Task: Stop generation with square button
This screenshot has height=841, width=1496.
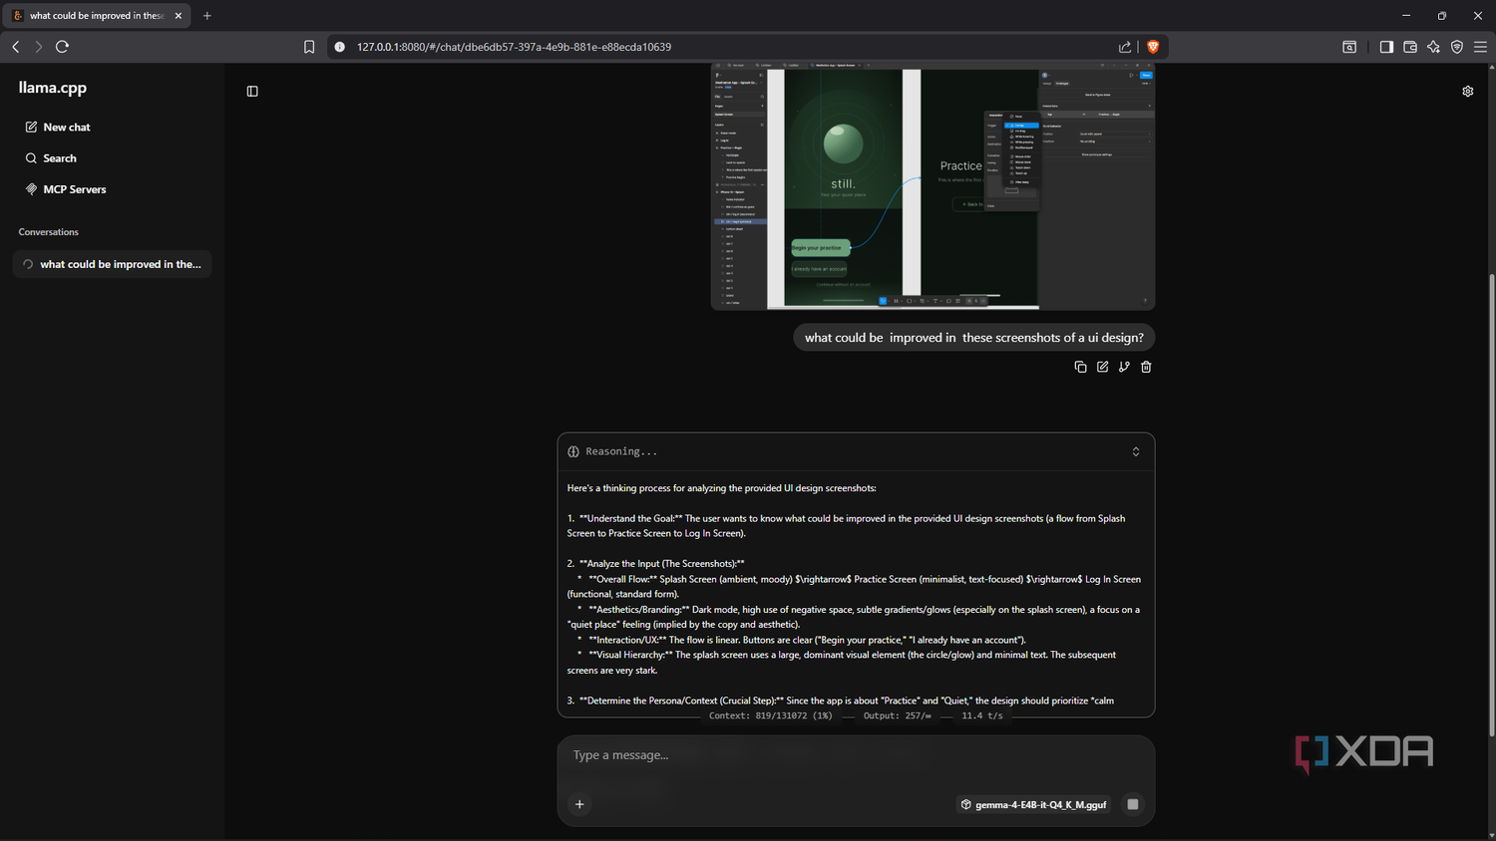Action: 1133,804
